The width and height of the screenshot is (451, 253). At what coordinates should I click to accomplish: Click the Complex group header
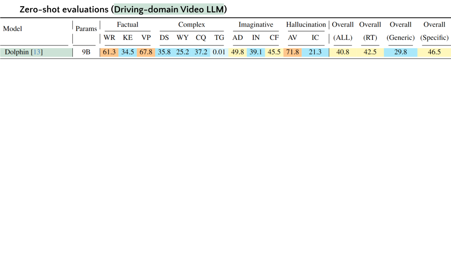[x=191, y=24]
